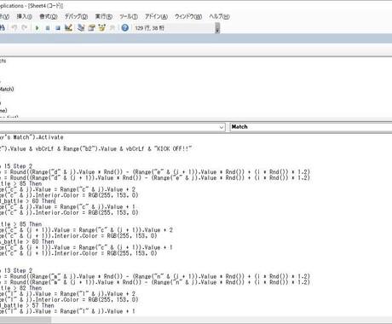Click the greyed-out Toolbox icon
The height and width of the screenshot is (324, 392).
[112, 27]
